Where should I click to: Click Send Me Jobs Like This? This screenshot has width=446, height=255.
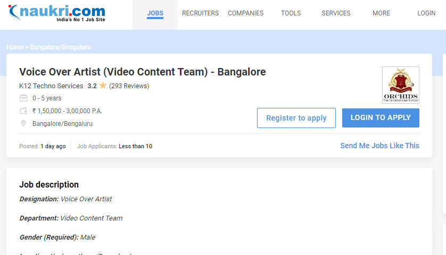point(379,146)
